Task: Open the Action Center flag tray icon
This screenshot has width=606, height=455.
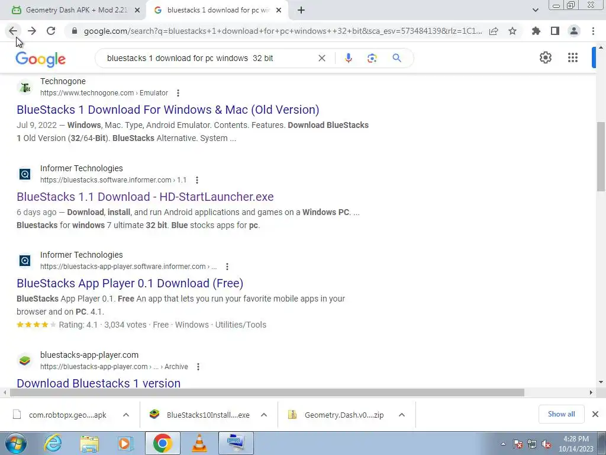Action: coord(518,444)
